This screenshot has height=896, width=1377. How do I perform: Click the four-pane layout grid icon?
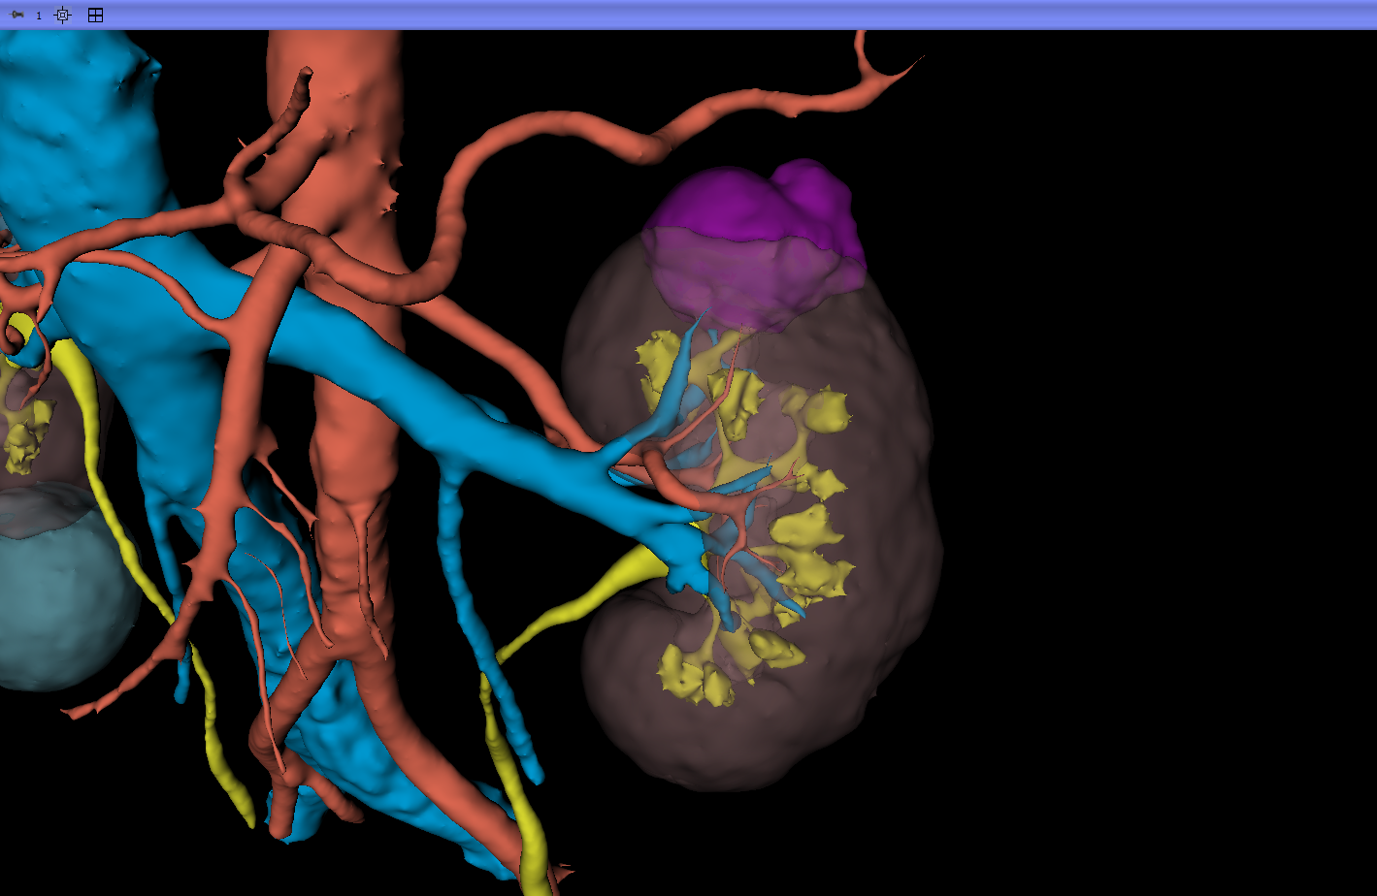95,15
